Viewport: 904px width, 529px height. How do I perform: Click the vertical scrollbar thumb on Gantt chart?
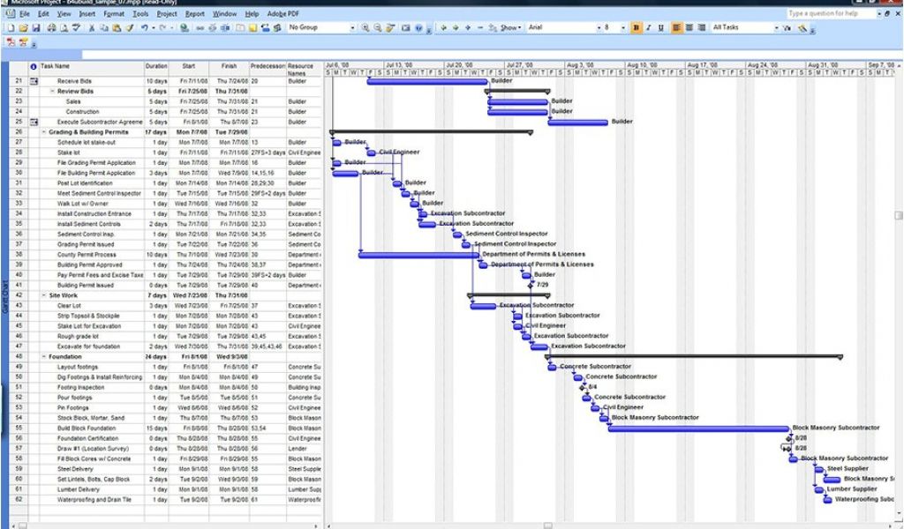[x=898, y=215]
